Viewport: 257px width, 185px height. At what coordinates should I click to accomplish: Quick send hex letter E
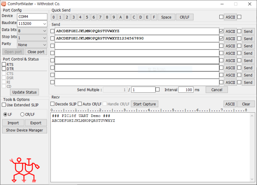click(x=147, y=17)
